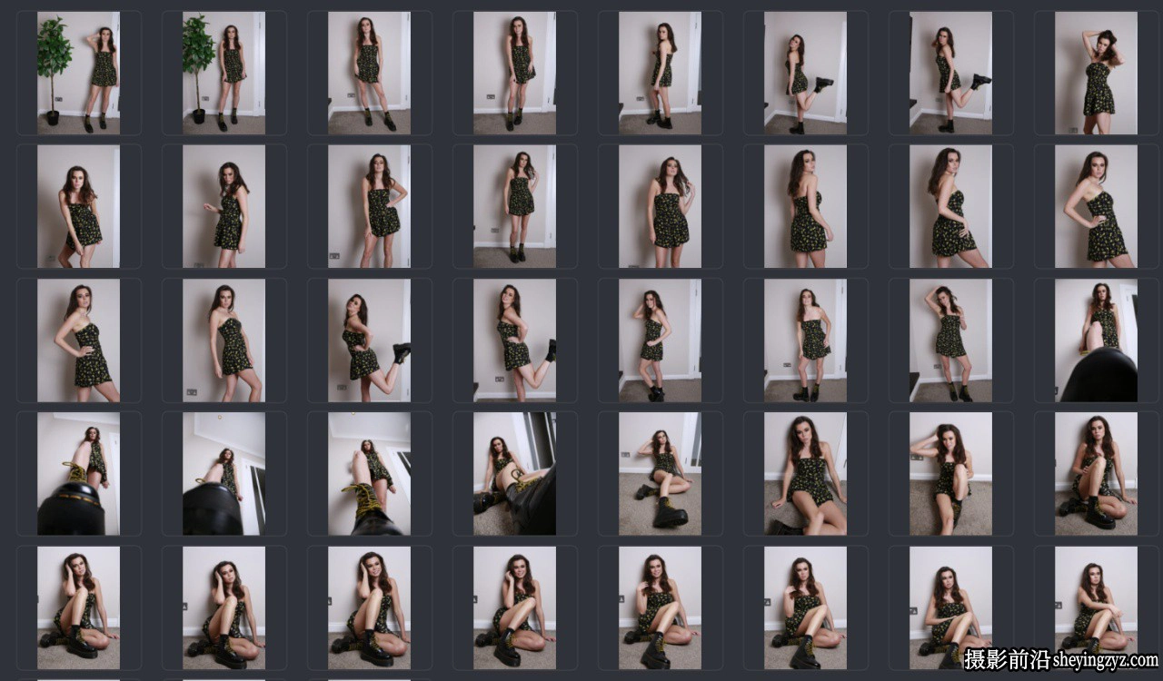The width and height of the screenshot is (1163, 681).
Task: Select seventh thumbnail in the second row
Action: (x=950, y=206)
